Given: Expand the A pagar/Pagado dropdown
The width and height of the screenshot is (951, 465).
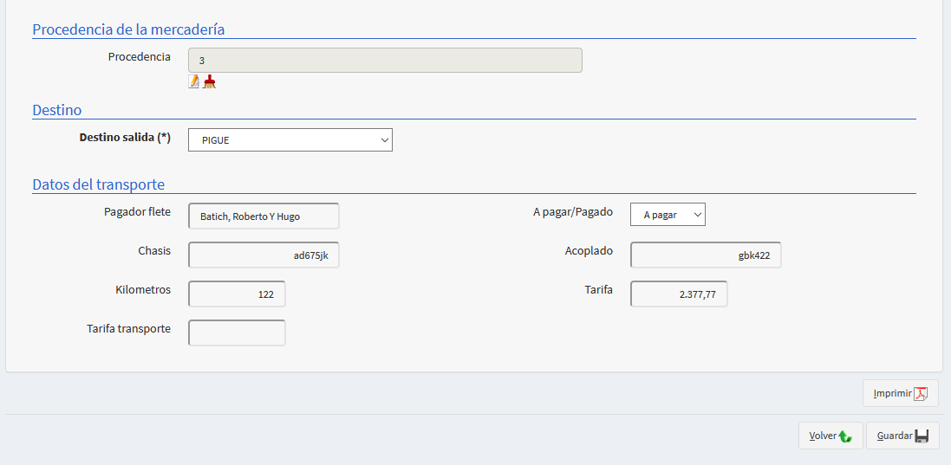Looking at the screenshot, I should [x=668, y=215].
